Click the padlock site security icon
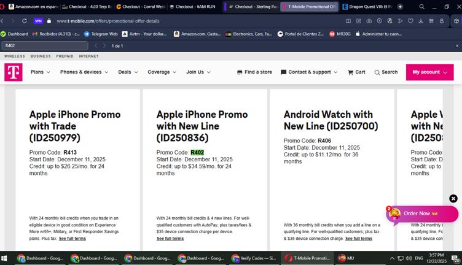462x265 pixels. tap(49, 21)
